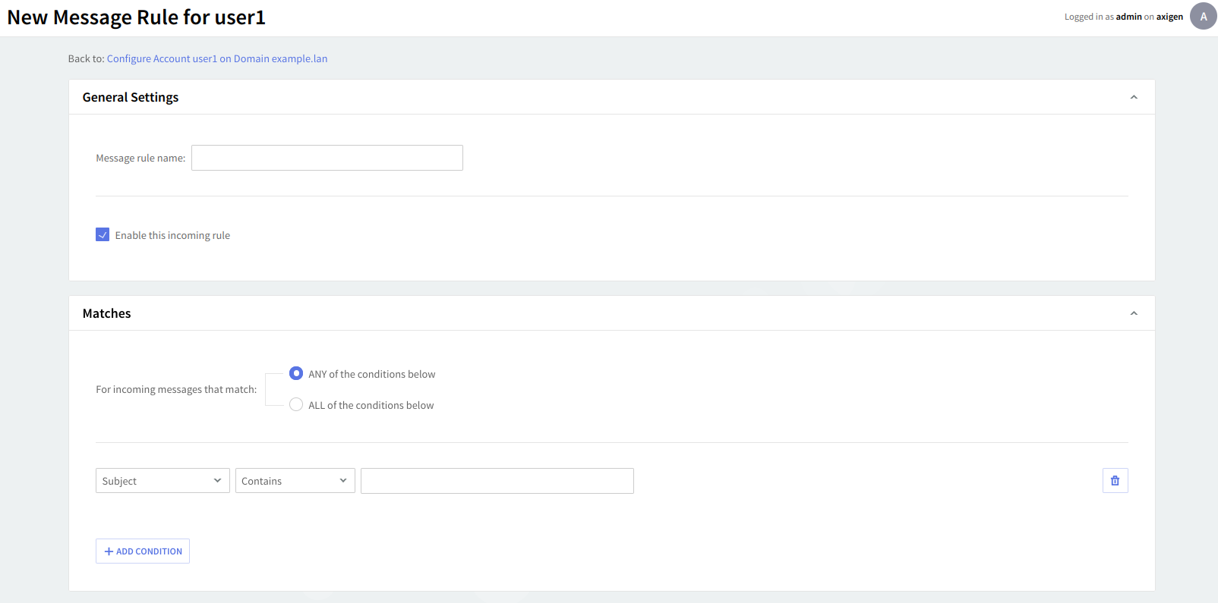1218x603 pixels.
Task: Click the plus icon on Add Condition
Action: pyautogui.click(x=109, y=551)
